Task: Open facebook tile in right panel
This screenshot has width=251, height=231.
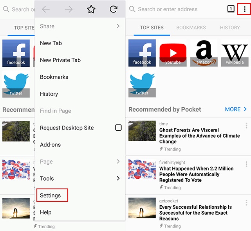Action: click(x=142, y=53)
